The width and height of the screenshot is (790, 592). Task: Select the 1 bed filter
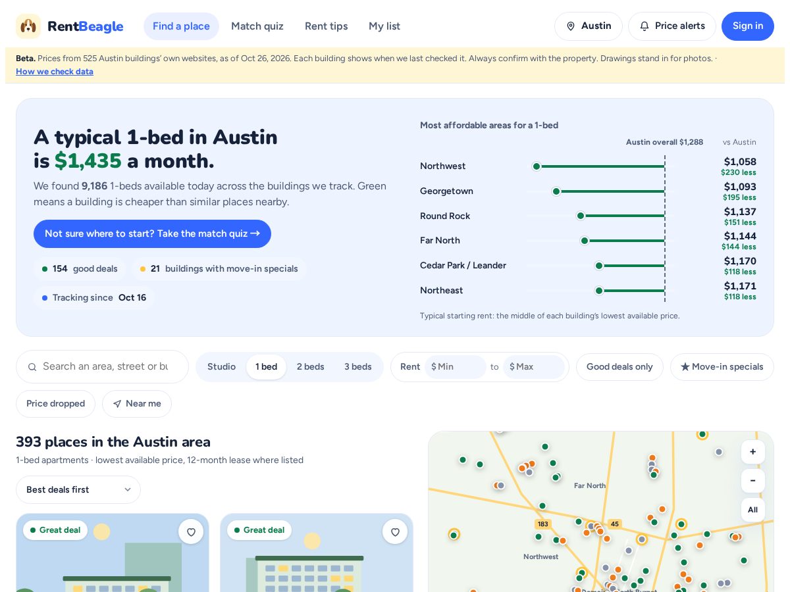point(266,367)
